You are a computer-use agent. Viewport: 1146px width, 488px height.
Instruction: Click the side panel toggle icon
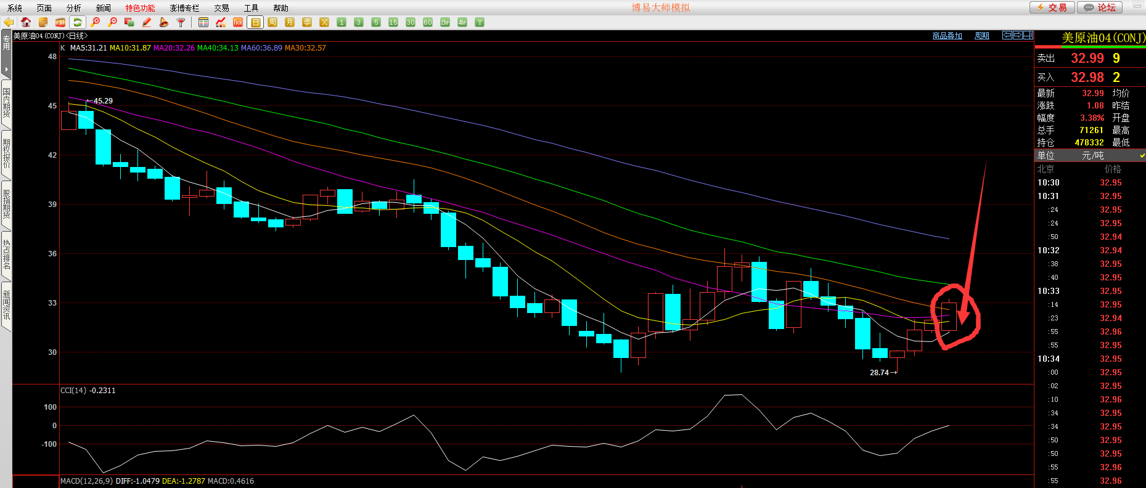point(1028,35)
